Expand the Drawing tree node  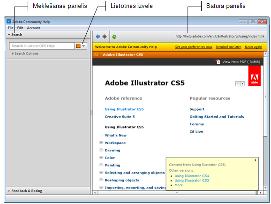(101, 150)
